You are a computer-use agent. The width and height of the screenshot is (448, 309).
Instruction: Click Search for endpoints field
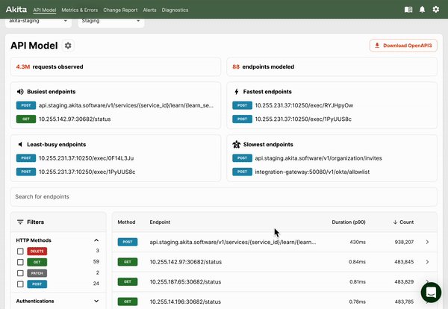click(x=224, y=196)
